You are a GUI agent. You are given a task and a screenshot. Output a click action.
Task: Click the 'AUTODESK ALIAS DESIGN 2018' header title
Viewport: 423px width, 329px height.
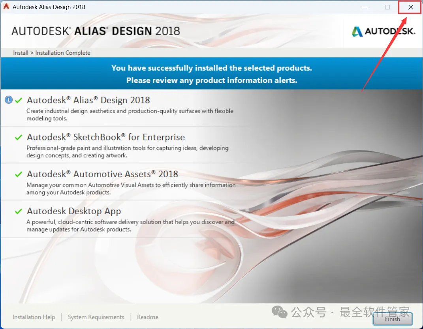(96, 31)
